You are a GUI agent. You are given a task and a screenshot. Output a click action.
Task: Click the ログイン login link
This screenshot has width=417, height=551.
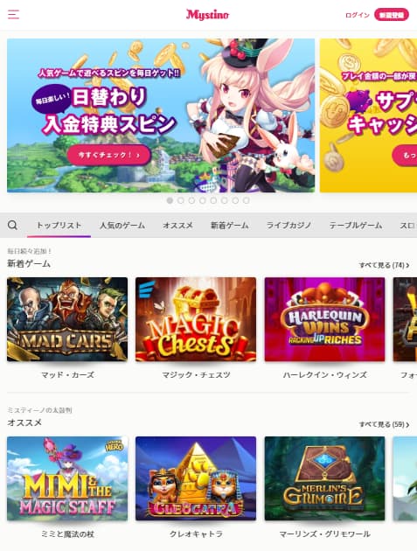tap(358, 15)
